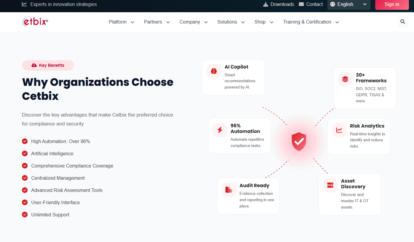
Task: Click 'Comprehensive Compliance Coverage' text
Action: tap(72, 166)
